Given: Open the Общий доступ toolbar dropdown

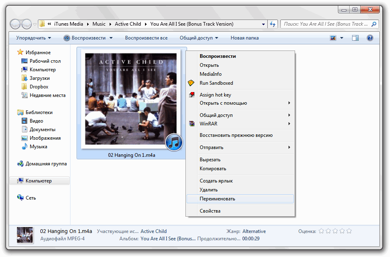Looking at the screenshot, I should [x=199, y=38].
